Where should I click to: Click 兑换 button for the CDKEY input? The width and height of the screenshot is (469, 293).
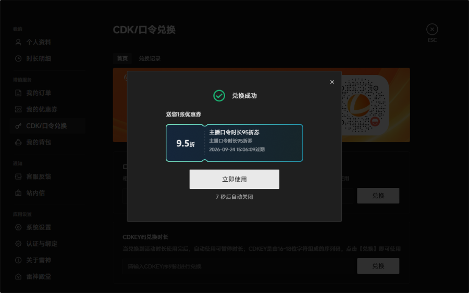coord(378,266)
